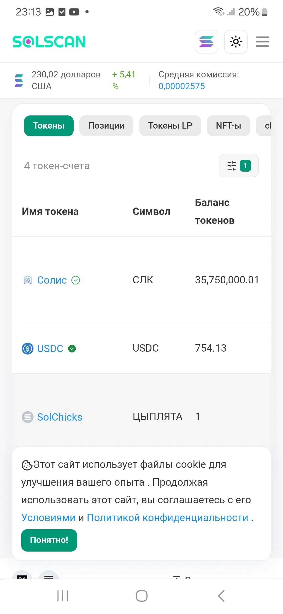Image resolution: width=283 pixels, height=614 pixels.
Task: Open the hamburger menu
Action: (263, 42)
